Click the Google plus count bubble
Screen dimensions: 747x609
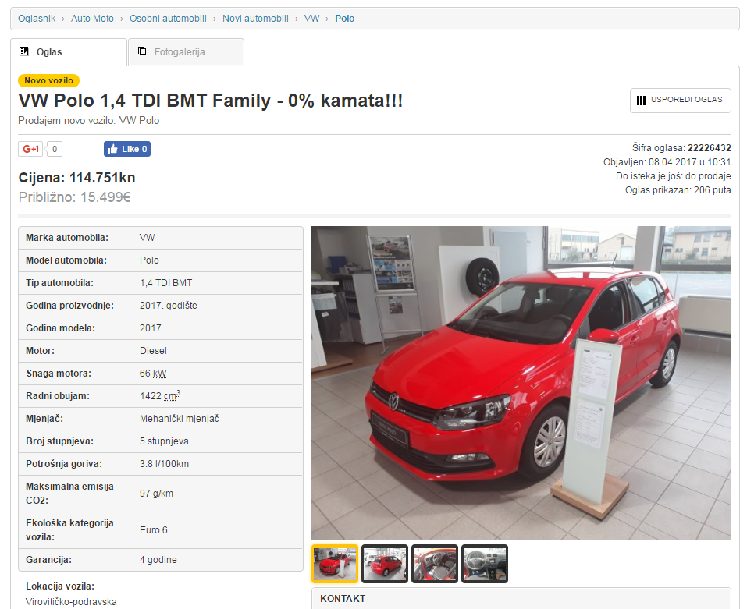[x=55, y=149]
